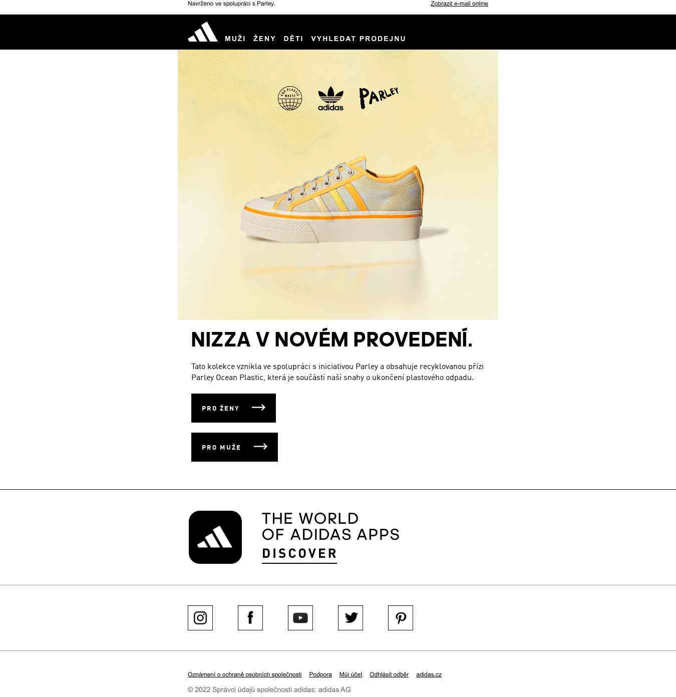Click the adidas logo in header
The image size is (676, 697).
(x=203, y=32)
